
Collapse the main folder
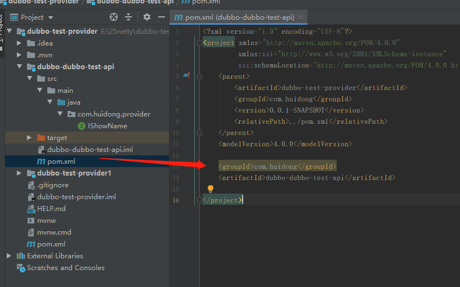tap(40, 90)
